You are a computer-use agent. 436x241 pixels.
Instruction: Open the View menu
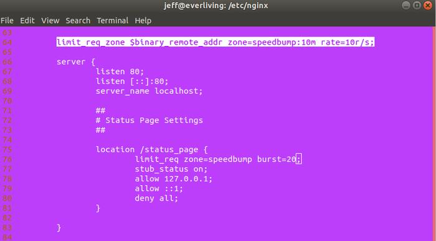tap(50, 20)
